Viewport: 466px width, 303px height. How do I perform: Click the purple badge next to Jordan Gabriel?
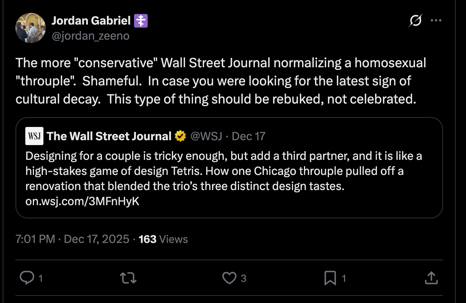[141, 20]
